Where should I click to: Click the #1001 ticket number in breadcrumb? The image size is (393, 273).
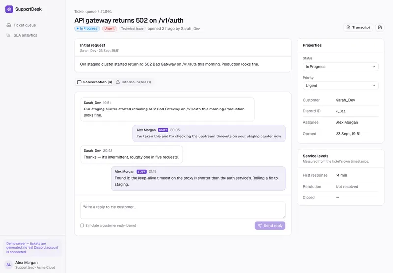106,11
